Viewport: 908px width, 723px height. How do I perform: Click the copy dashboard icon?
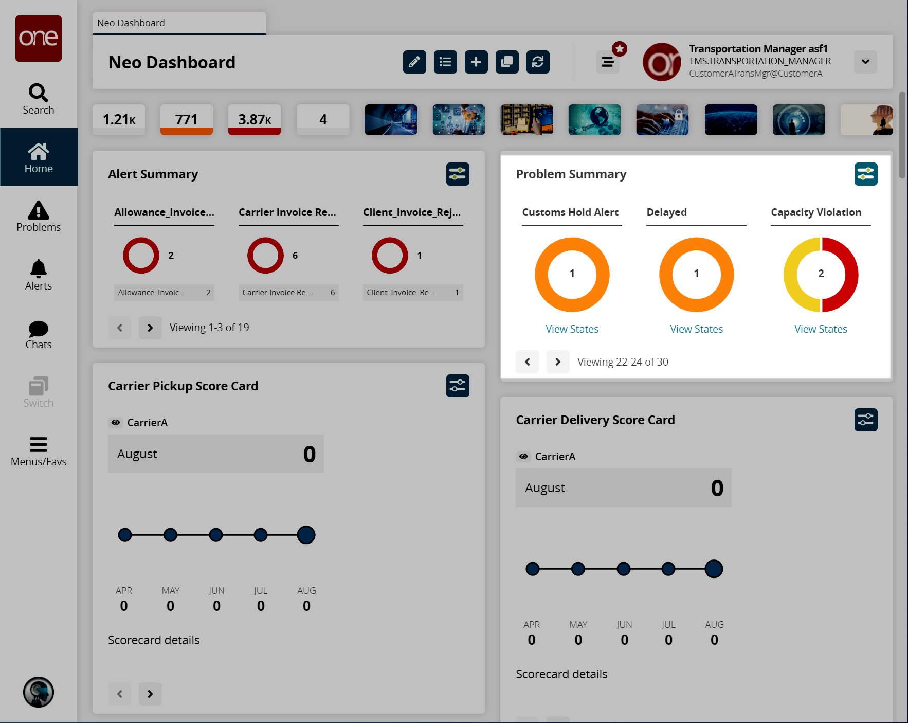coord(507,62)
